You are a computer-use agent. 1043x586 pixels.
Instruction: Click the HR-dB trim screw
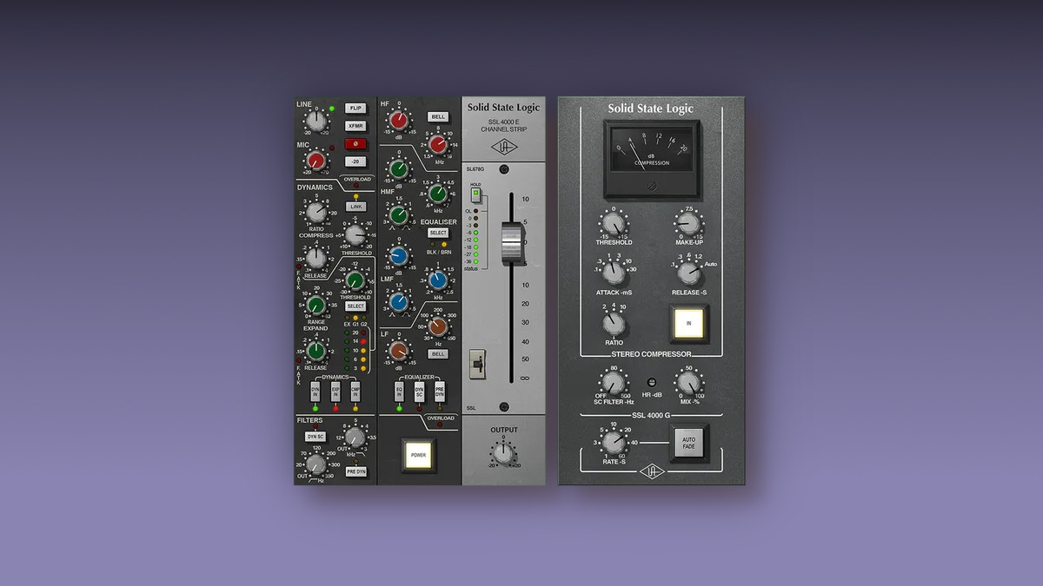coord(650,383)
